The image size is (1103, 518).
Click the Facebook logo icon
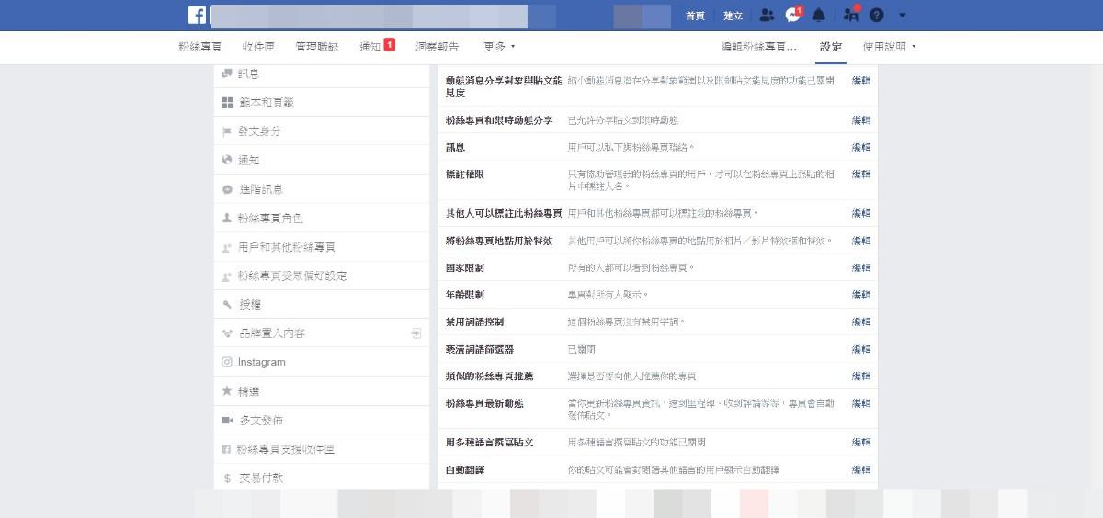point(197,16)
